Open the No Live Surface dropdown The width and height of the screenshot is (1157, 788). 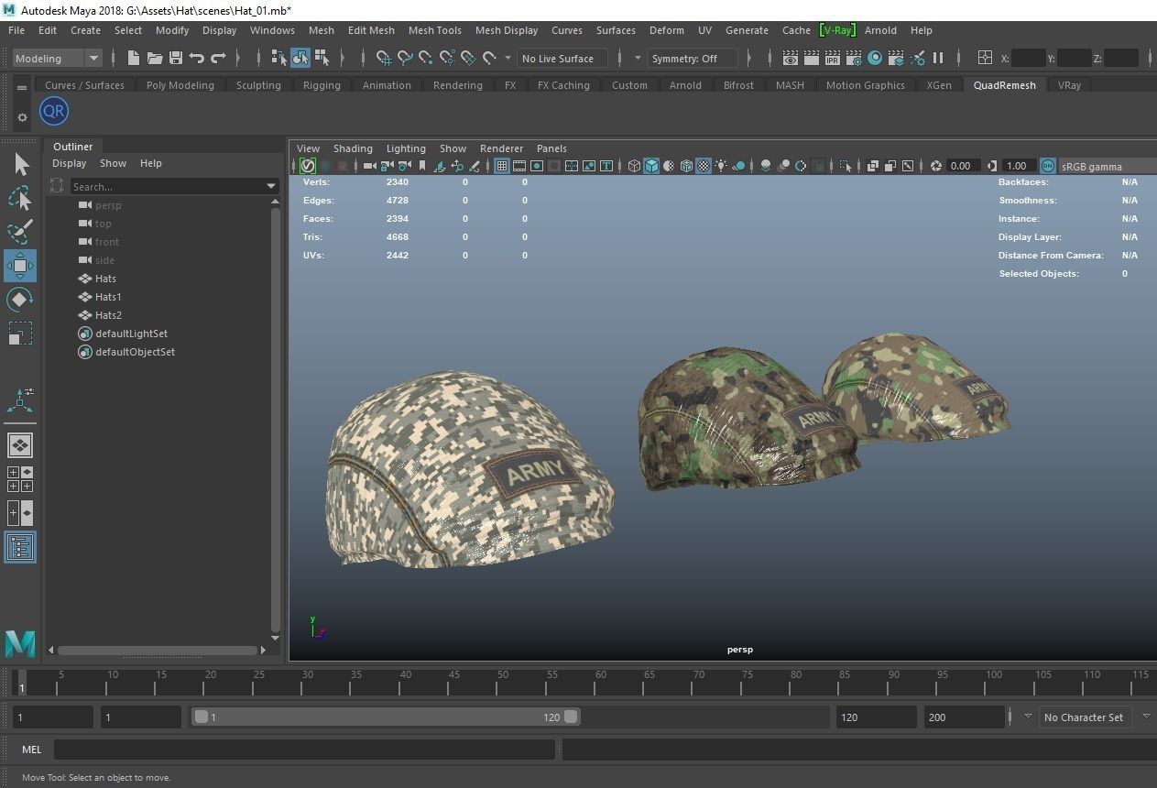[563, 58]
